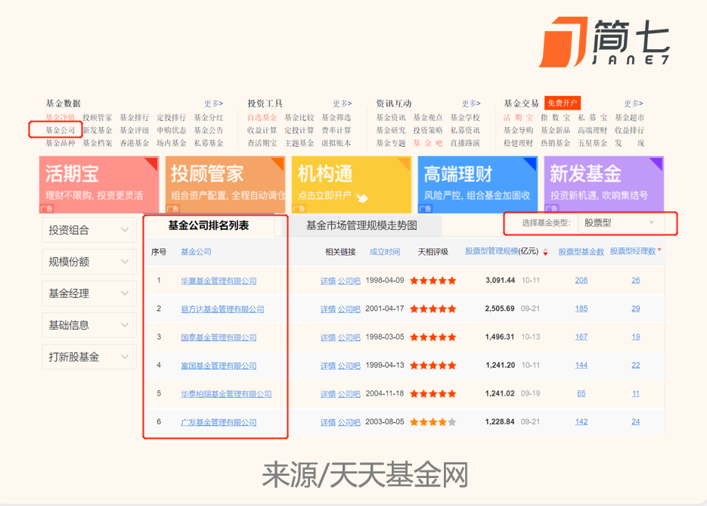Viewport: 707px width, 506px height.
Task: Expand the 规模份额 sidebar section
Action: coord(89,262)
